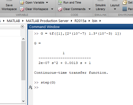The height and width of the screenshot is (105, 133).
Task: Click the Layout button label
Action: point(115,5)
